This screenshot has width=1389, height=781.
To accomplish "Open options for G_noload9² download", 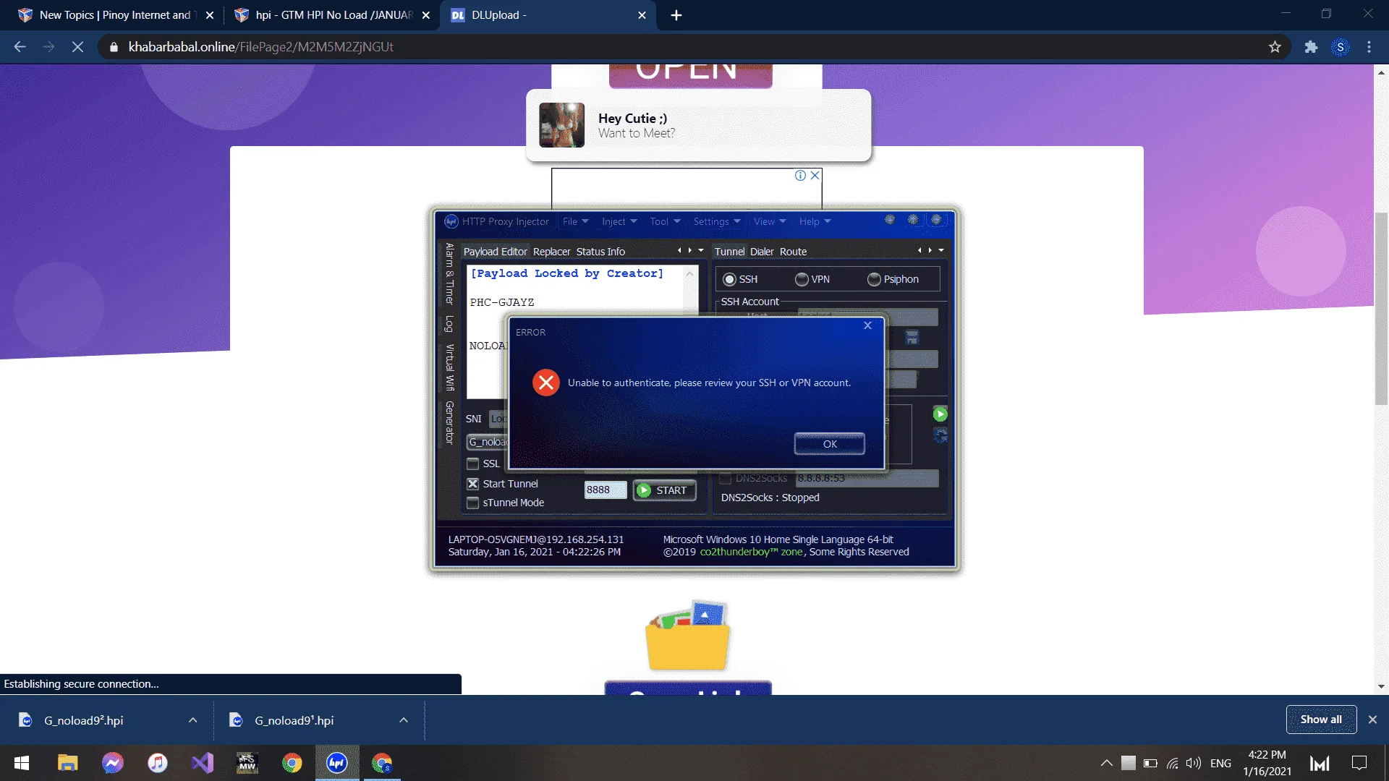I will point(192,720).
